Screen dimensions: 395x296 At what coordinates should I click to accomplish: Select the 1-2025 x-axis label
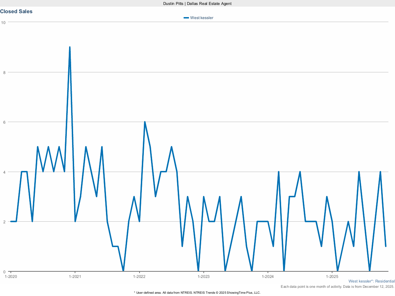point(332,277)
